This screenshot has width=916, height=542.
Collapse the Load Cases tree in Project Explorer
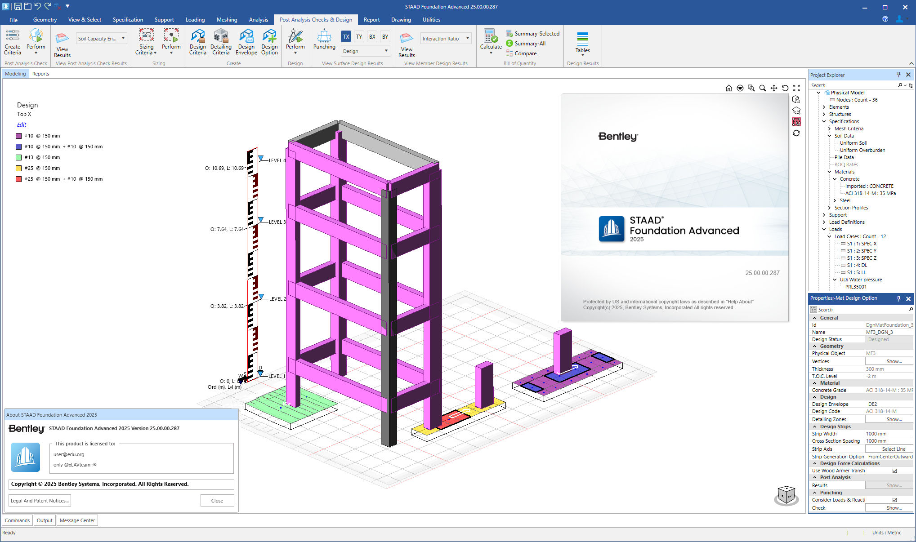coord(830,236)
